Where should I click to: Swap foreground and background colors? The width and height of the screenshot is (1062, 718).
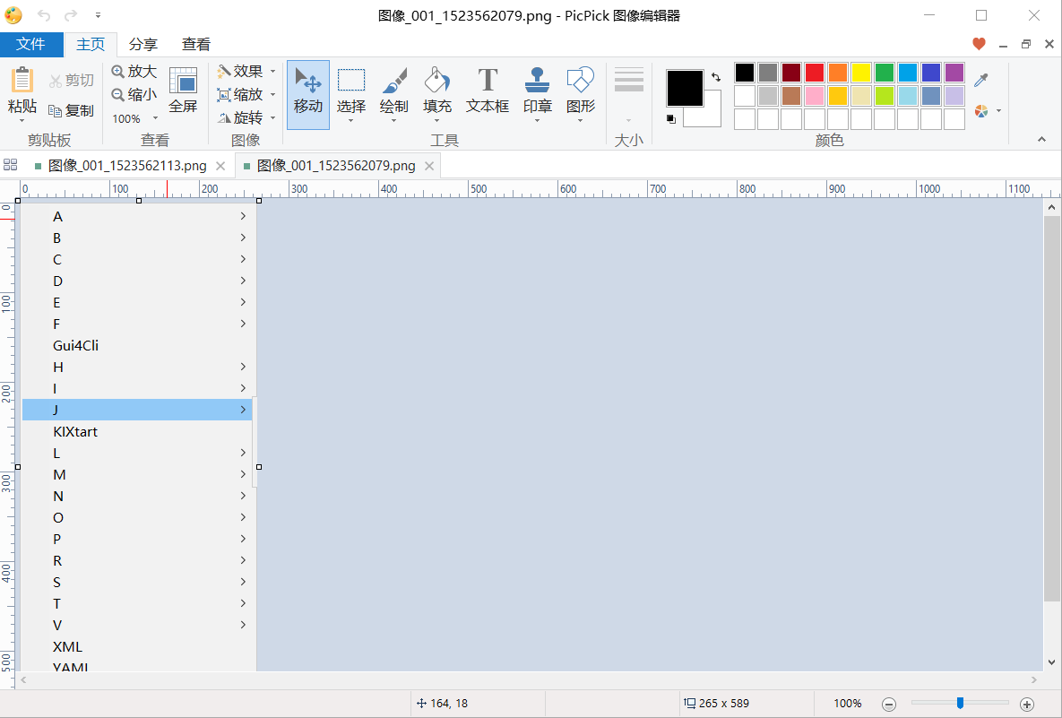click(x=716, y=77)
